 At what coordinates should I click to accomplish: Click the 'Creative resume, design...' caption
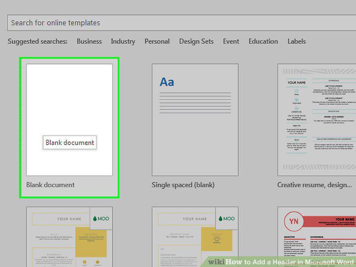(314, 185)
